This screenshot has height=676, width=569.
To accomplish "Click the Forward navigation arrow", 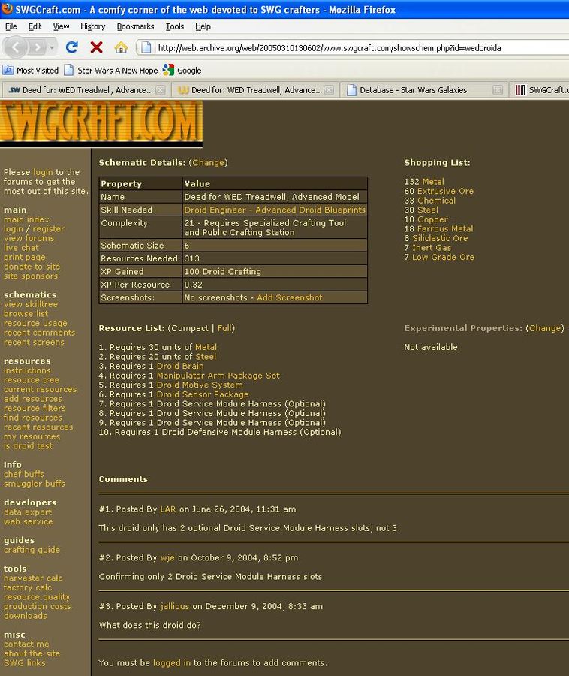I will pos(37,47).
